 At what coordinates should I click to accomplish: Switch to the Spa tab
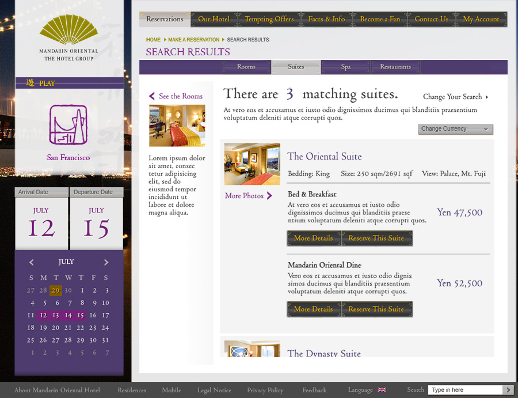click(x=345, y=67)
